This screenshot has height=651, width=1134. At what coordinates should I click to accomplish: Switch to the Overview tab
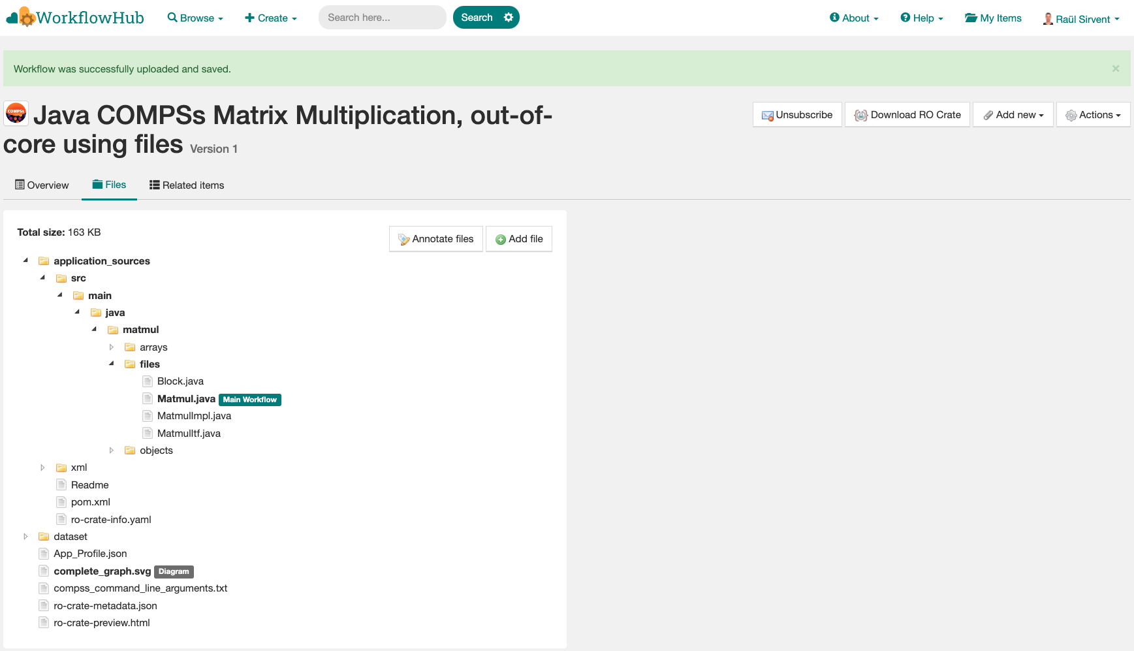(x=42, y=185)
